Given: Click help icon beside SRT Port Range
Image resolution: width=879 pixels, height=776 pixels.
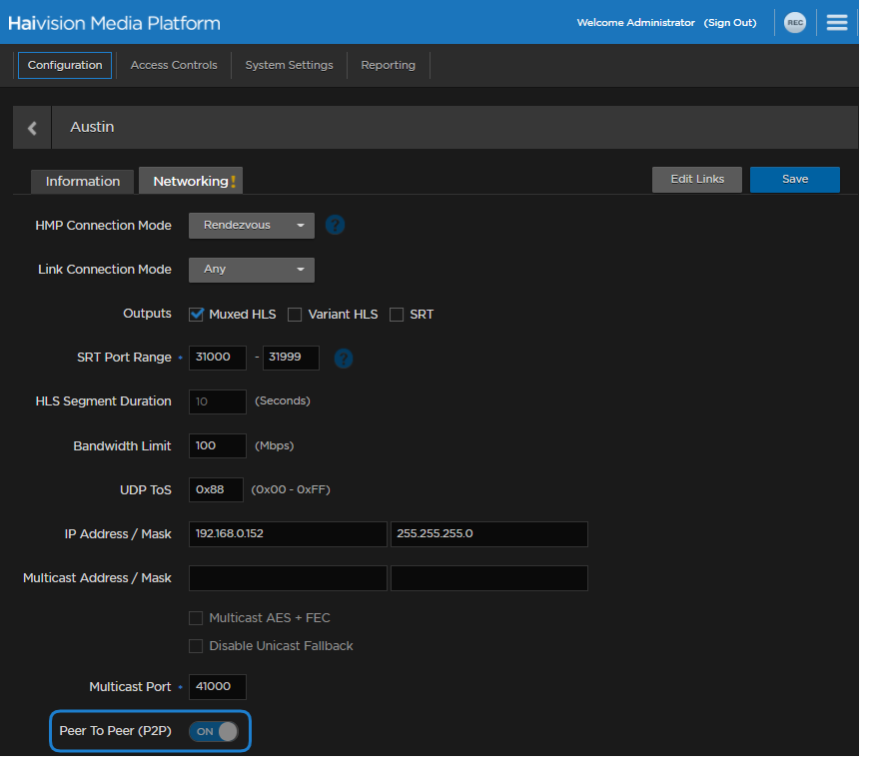Looking at the screenshot, I should coord(344,358).
